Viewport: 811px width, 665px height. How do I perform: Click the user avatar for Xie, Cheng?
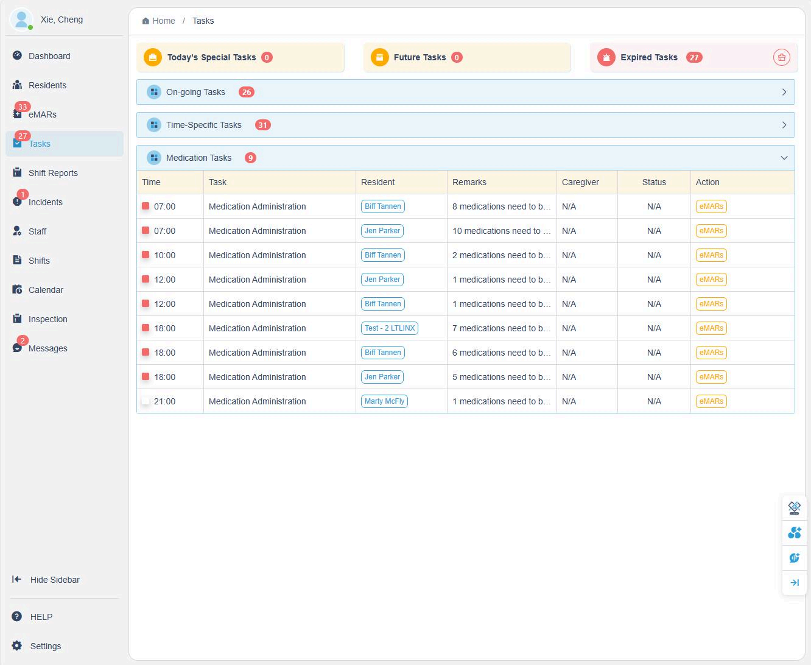[21, 19]
